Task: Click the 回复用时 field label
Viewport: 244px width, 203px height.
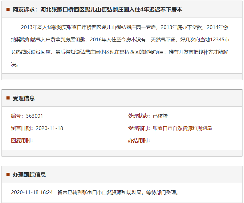Action: [22, 140]
